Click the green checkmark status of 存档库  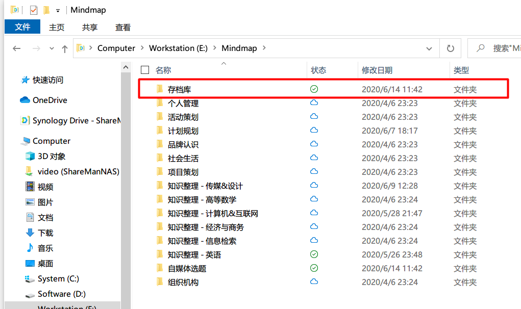(x=314, y=89)
